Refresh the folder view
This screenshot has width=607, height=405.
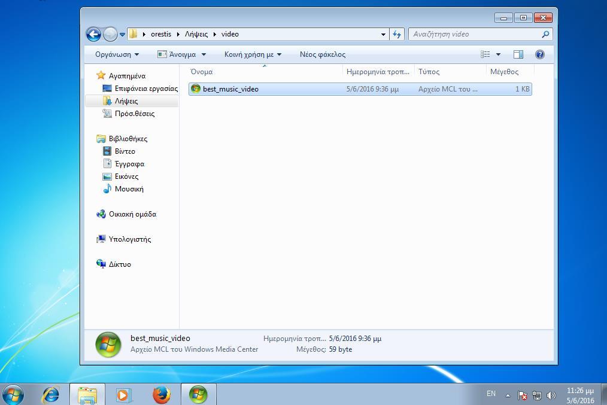pyautogui.click(x=397, y=35)
